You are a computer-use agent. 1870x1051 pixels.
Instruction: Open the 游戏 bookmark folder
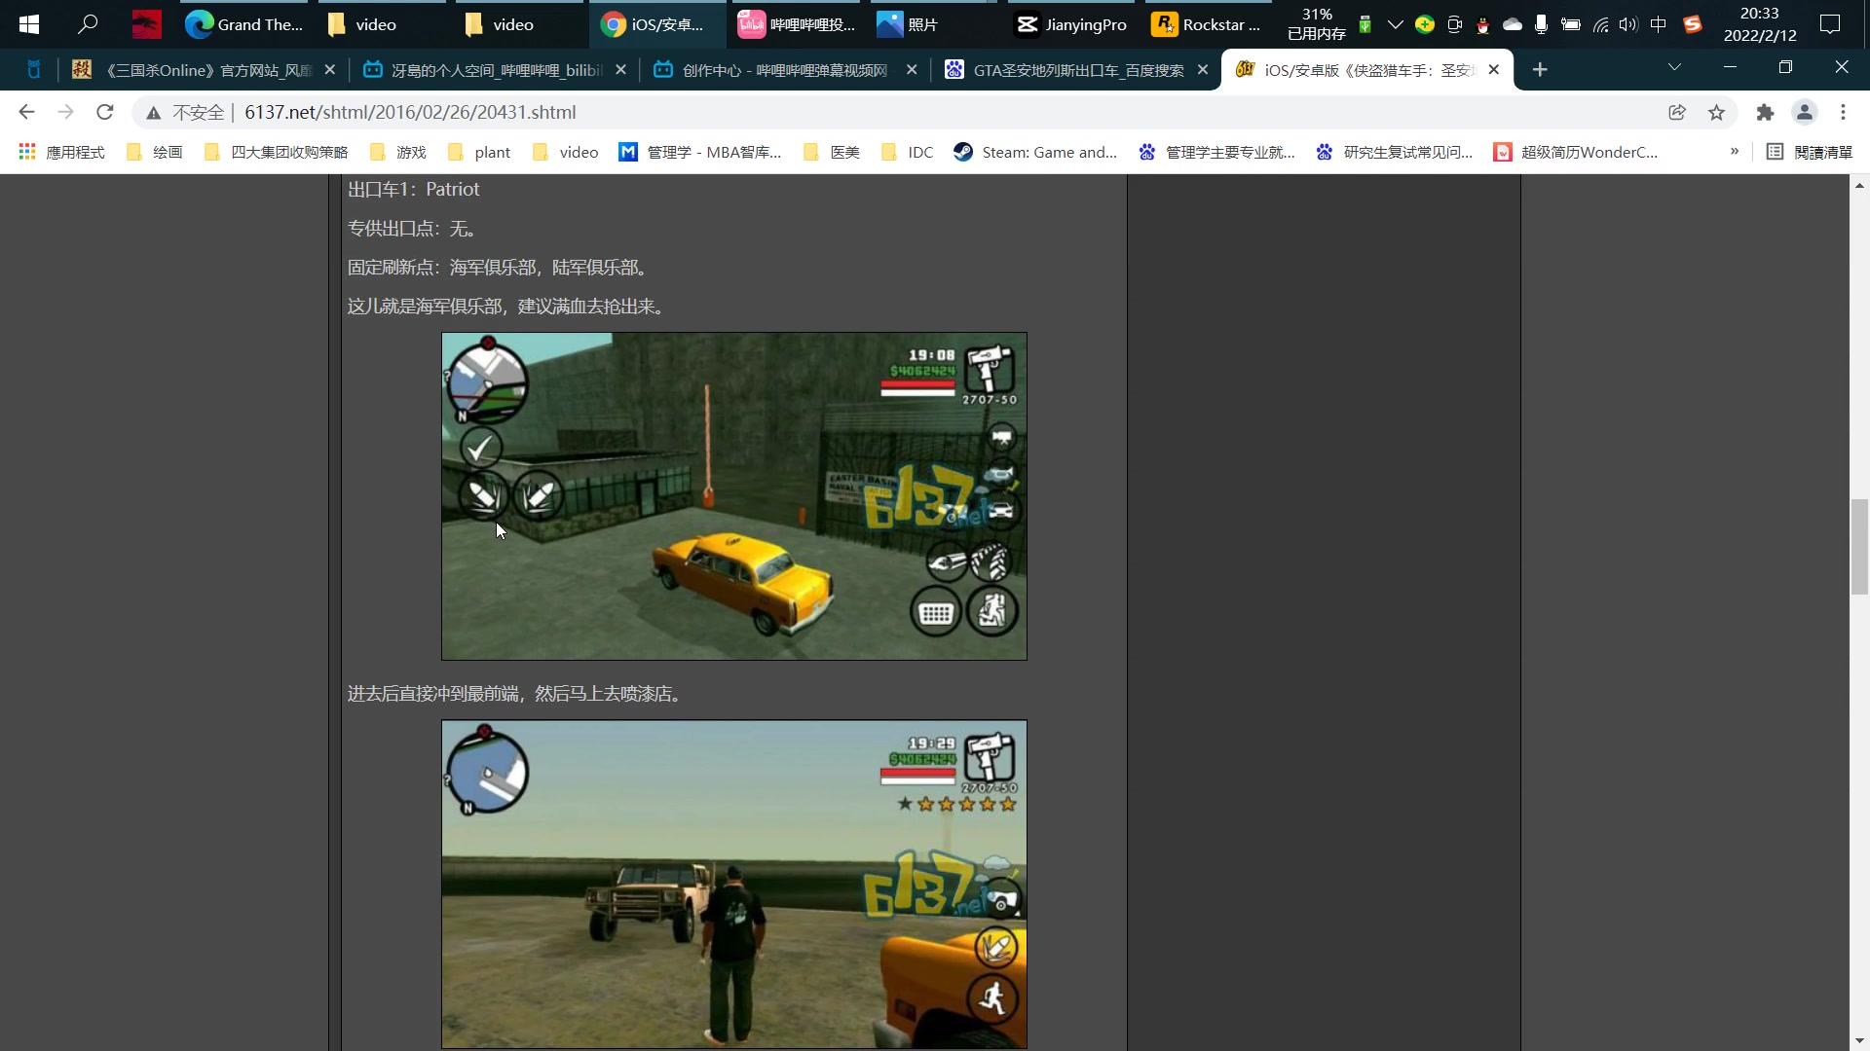tap(397, 152)
